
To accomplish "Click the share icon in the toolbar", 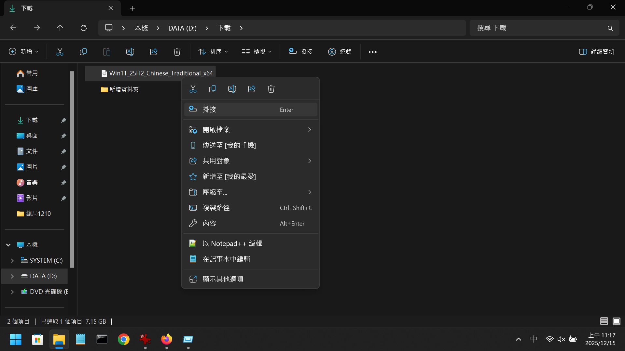I will pyautogui.click(x=154, y=52).
